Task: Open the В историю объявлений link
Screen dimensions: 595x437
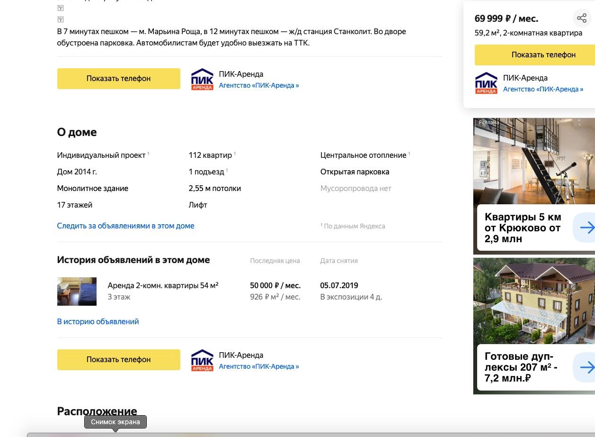Action: click(98, 322)
